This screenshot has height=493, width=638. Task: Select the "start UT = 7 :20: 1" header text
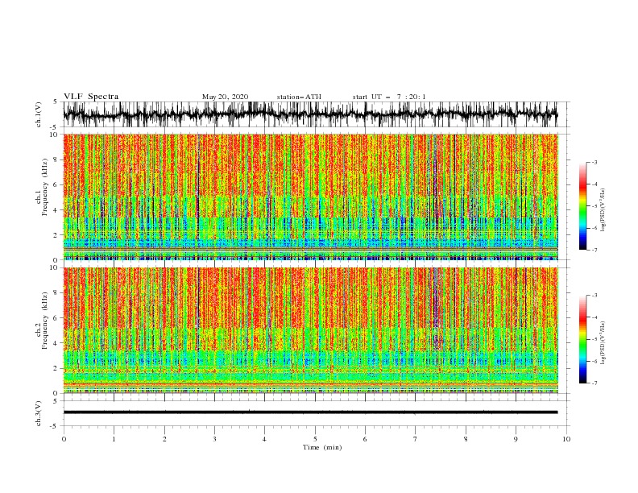click(389, 97)
